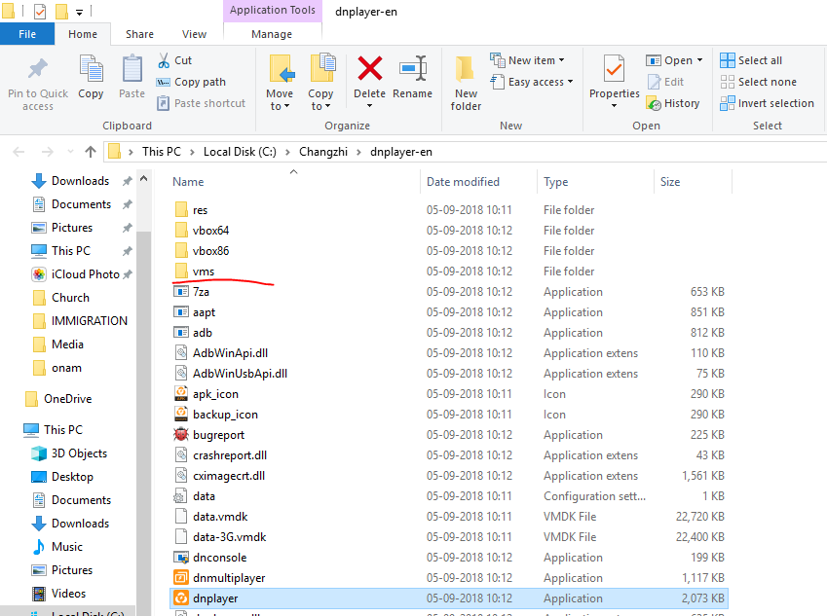Click Application Tools contextual tab header

click(x=273, y=10)
